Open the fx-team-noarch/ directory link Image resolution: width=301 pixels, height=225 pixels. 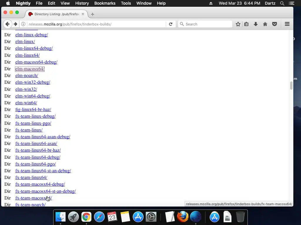pos(31,204)
